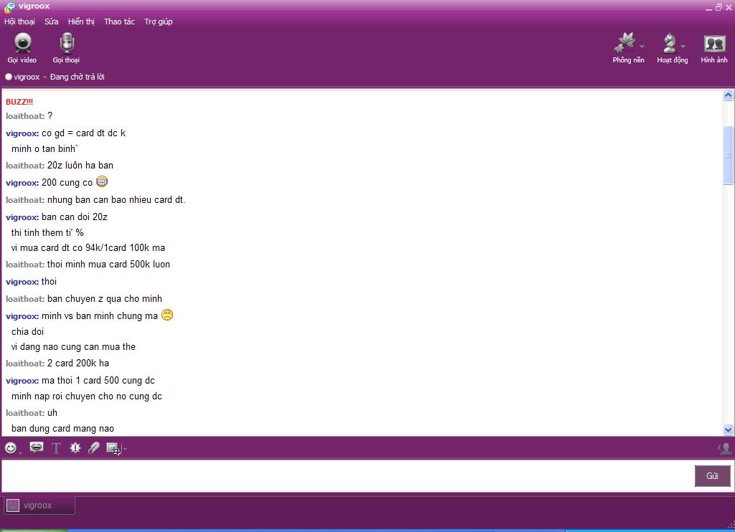Click message 'ban chuyen z qua cho minh'
The height and width of the screenshot is (532, 735).
click(x=105, y=299)
